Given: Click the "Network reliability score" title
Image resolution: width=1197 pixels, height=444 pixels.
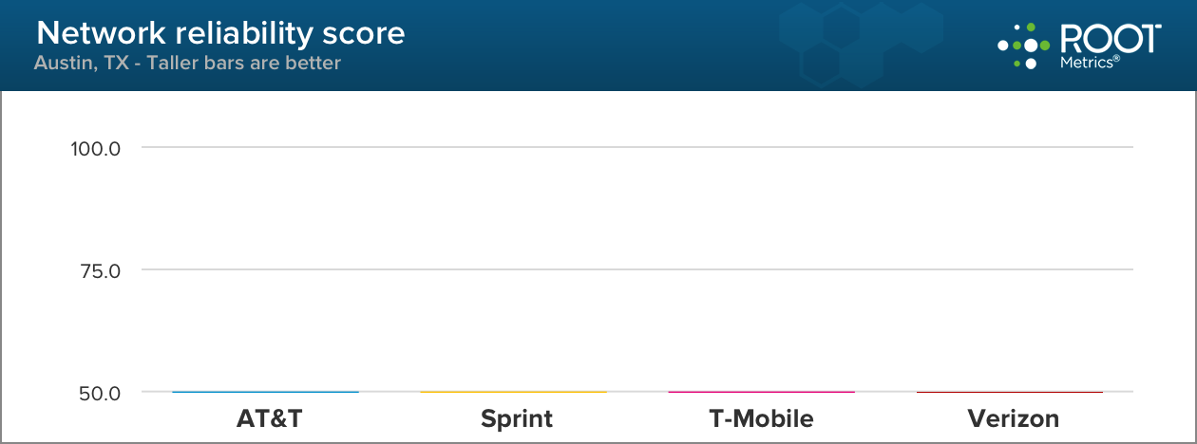Looking at the screenshot, I should click(x=220, y=34).
